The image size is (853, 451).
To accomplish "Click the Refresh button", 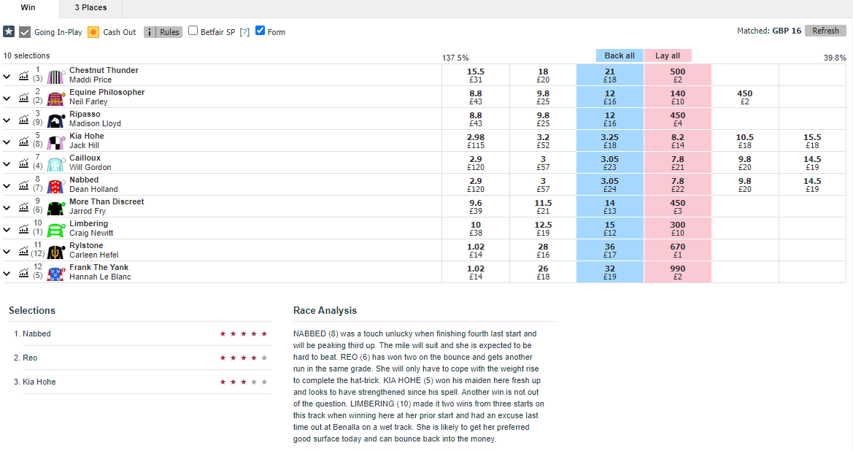I will pos(825,31).
